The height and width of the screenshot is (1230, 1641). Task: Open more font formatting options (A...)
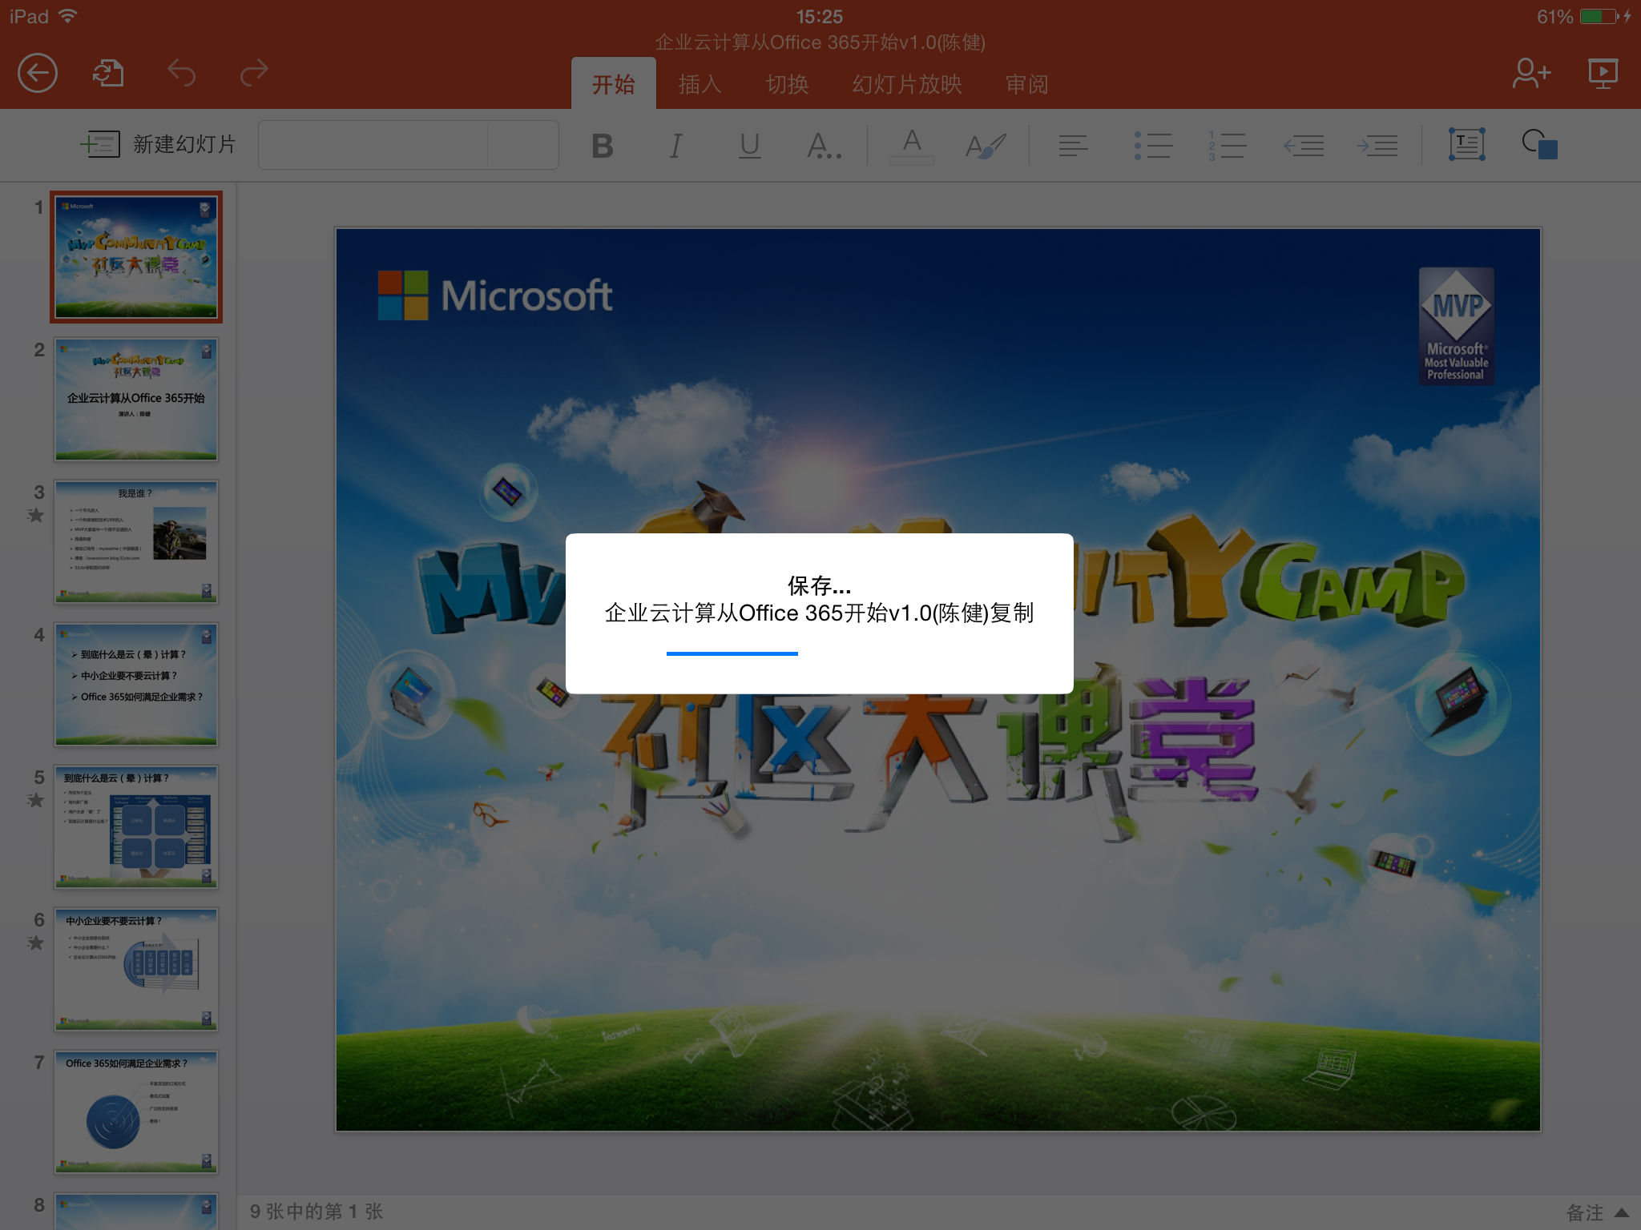click(x=824, y=146)
